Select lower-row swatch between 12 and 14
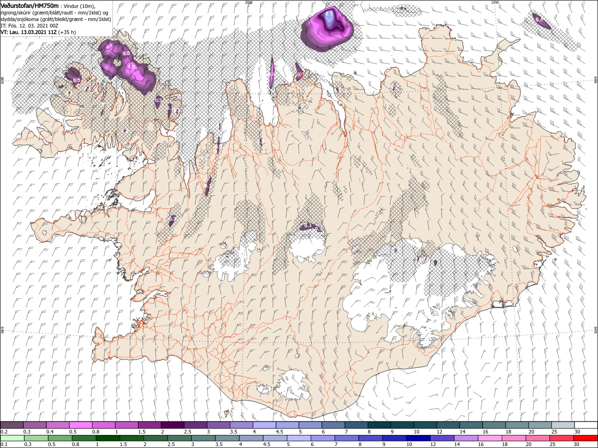Screen dimensions: 598x448 click(x=442, y=438)
